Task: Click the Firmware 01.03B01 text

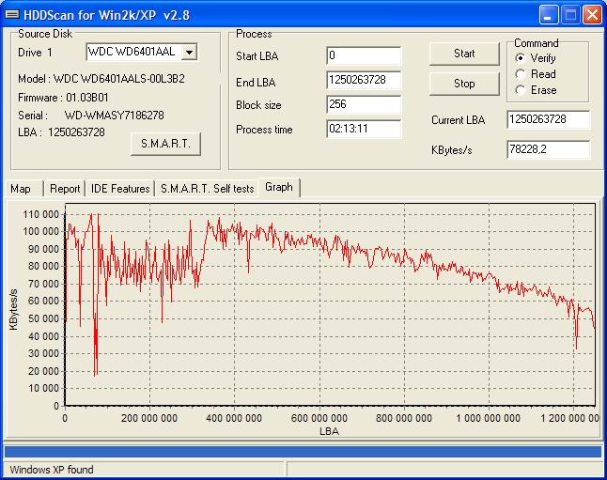Action: coord(63,97)
